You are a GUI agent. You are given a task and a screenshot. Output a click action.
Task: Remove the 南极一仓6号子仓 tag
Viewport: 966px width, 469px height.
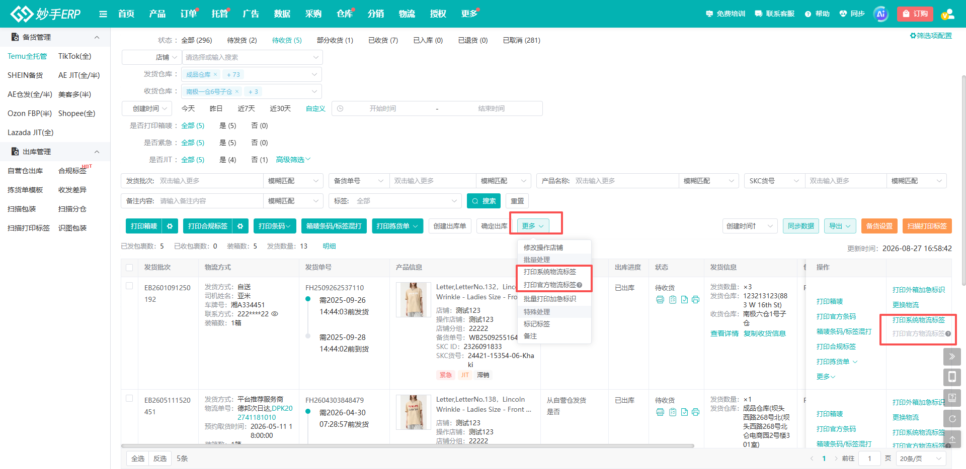click(237, 91)
